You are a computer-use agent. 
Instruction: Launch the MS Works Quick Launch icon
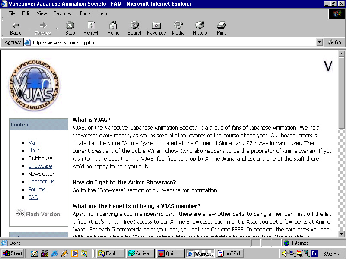45,253
